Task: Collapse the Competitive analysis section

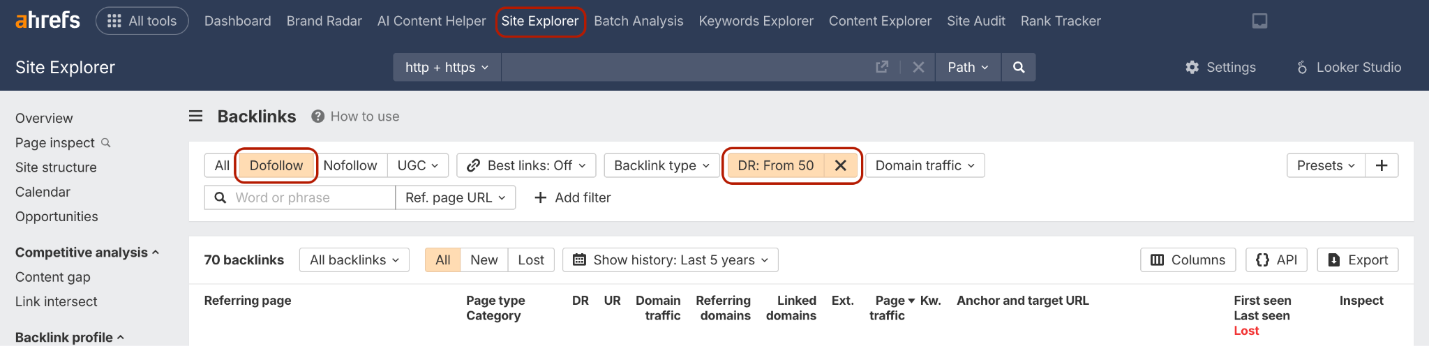Action: coord(87,252)
